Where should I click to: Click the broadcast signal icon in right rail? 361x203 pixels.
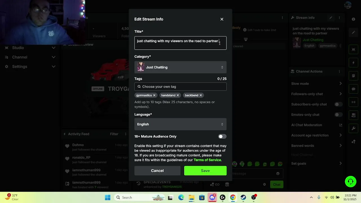[x=353, y=102]
